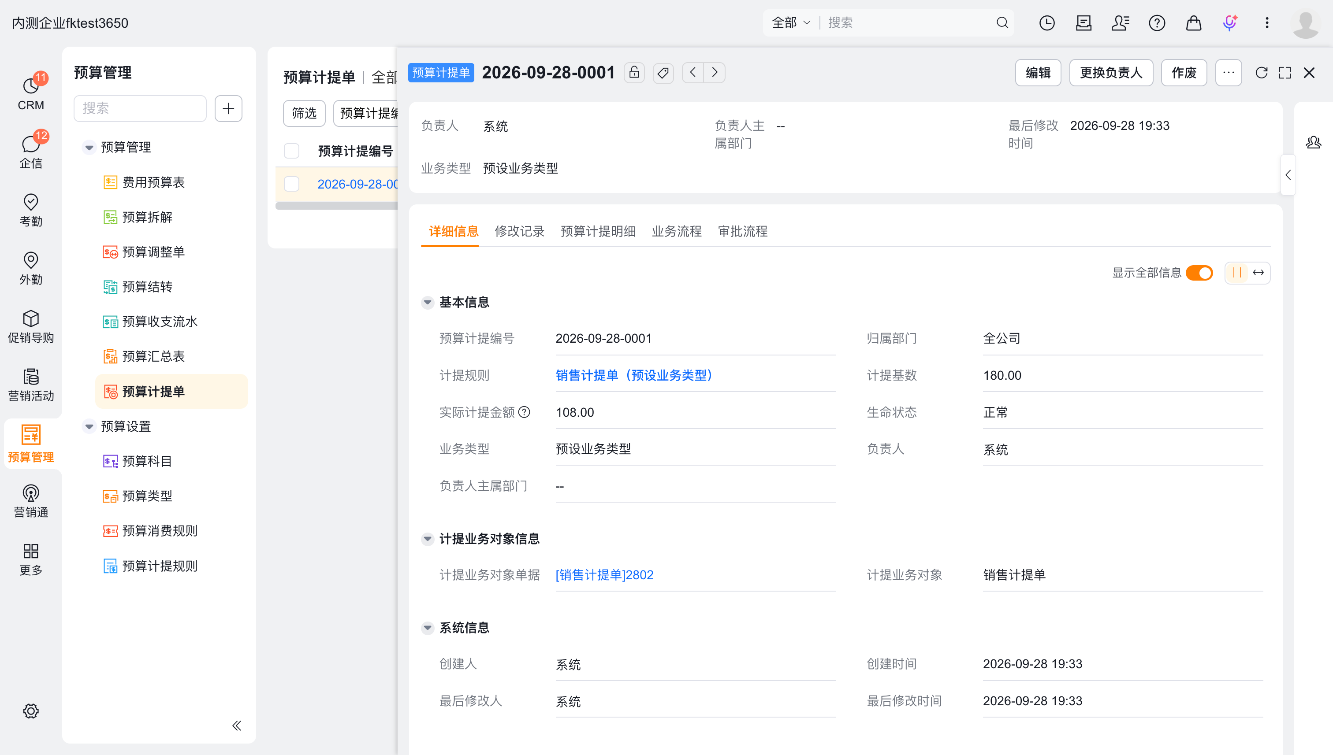Collapse the 基本信息 section
Image resolution: width=1333 pixels, height=755 pixels.
pos(428,302)
